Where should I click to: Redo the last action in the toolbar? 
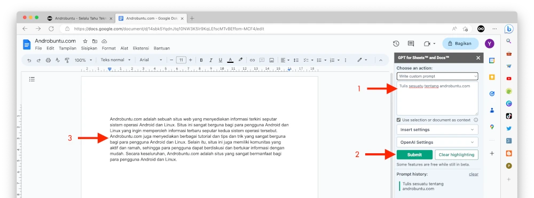(38, 60)
